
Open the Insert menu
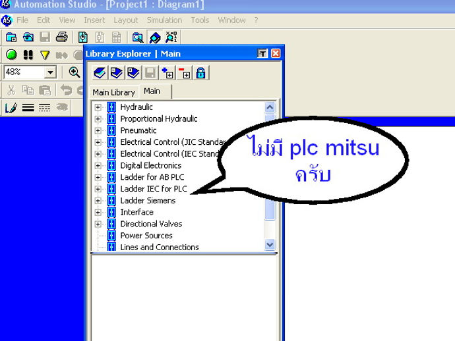[94, 20]
